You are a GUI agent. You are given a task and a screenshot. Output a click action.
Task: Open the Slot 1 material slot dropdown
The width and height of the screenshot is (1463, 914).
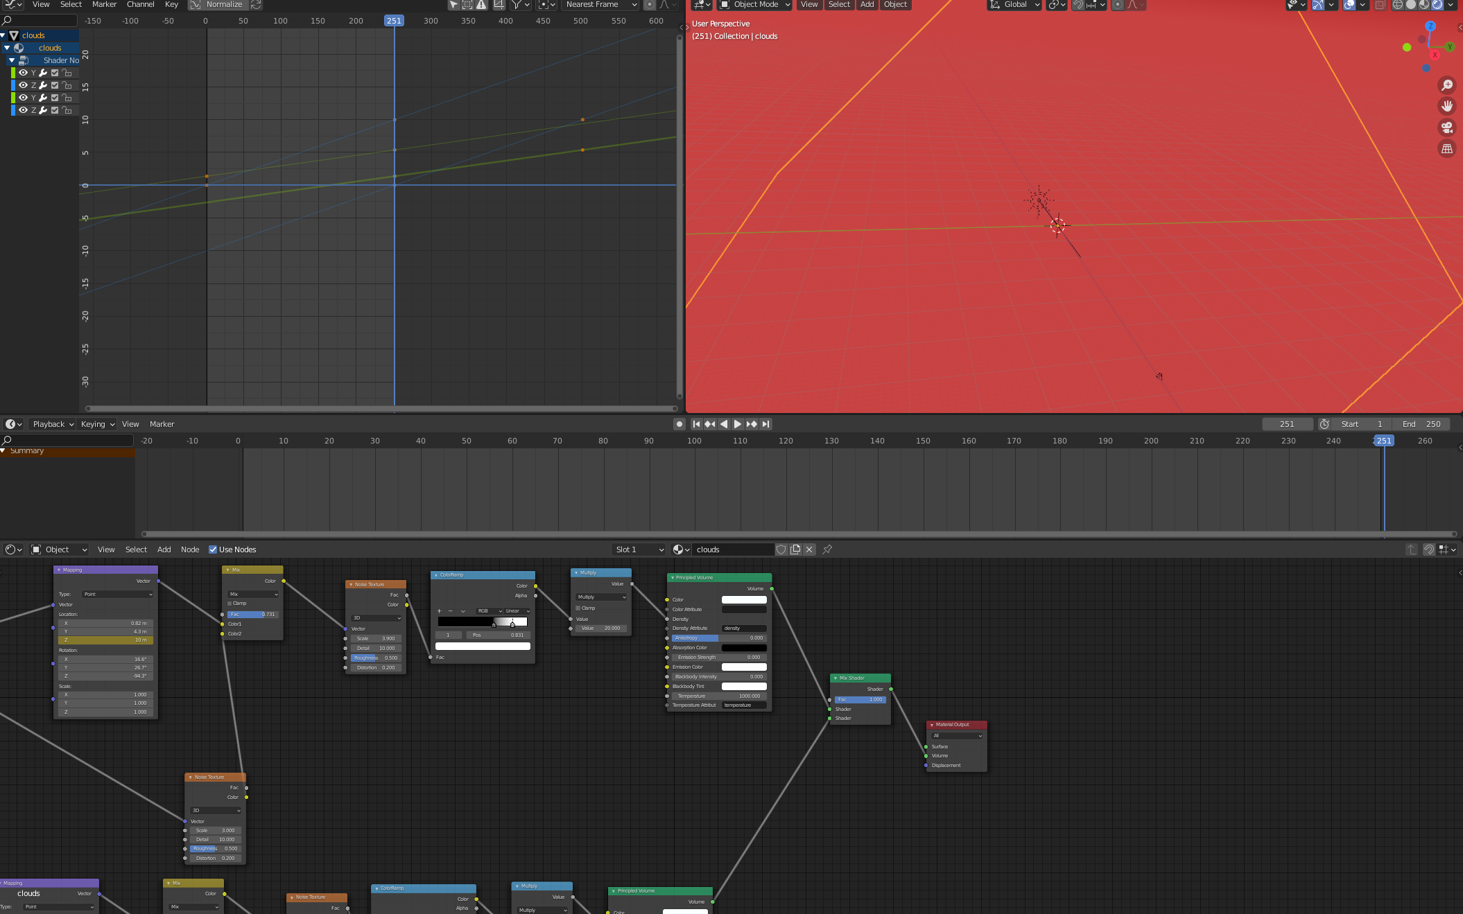point(639,550)
